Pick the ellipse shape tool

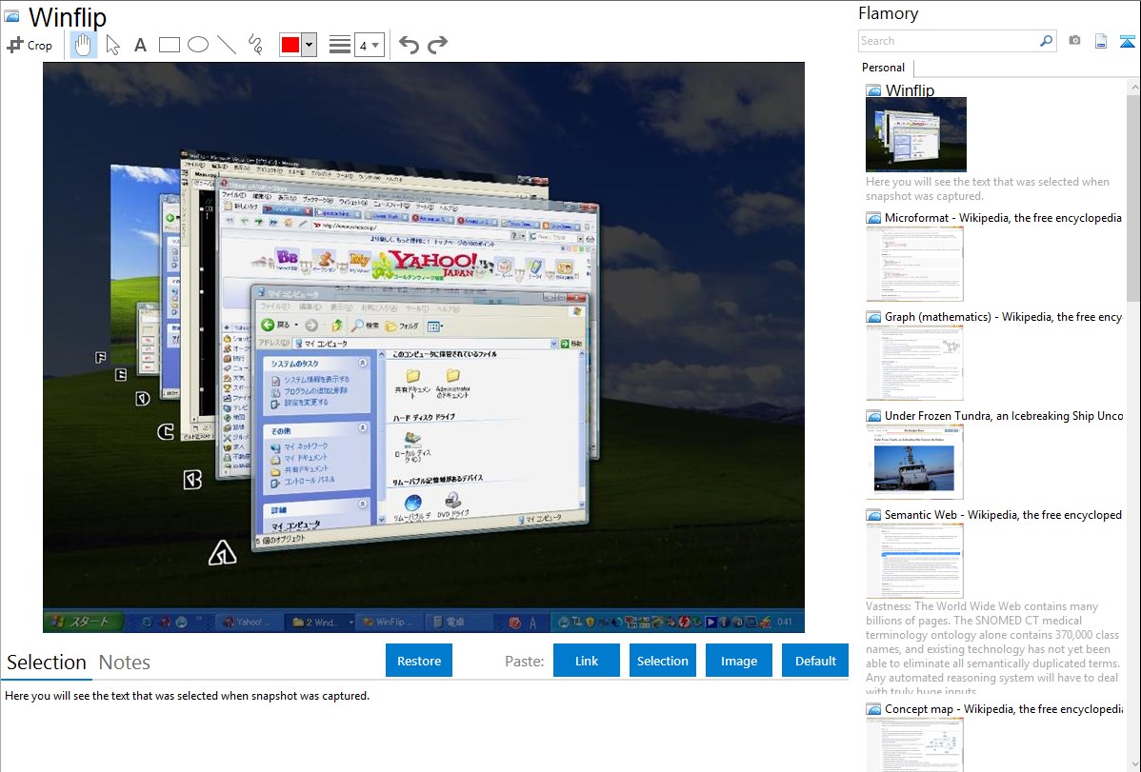coord(198,45)
